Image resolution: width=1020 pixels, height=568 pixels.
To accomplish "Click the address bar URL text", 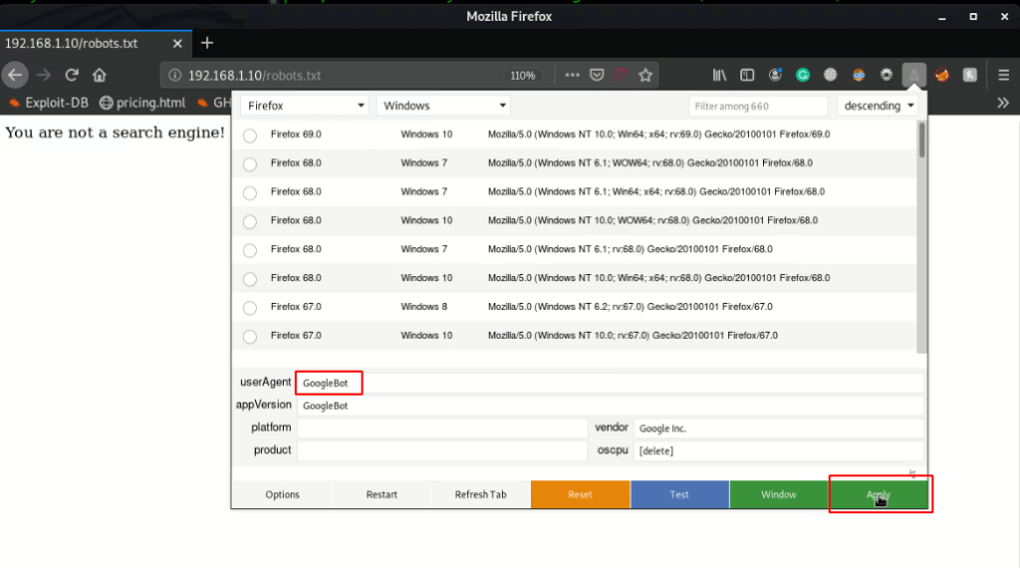I will coord(254,76).
